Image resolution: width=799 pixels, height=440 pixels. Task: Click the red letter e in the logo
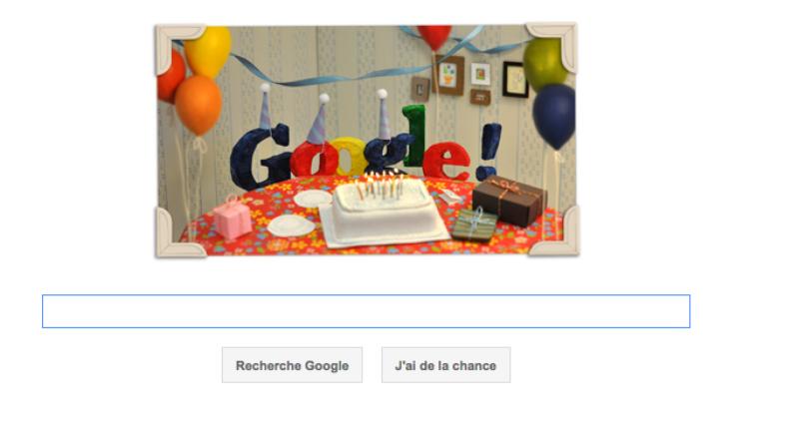click(x=446, y=161)
